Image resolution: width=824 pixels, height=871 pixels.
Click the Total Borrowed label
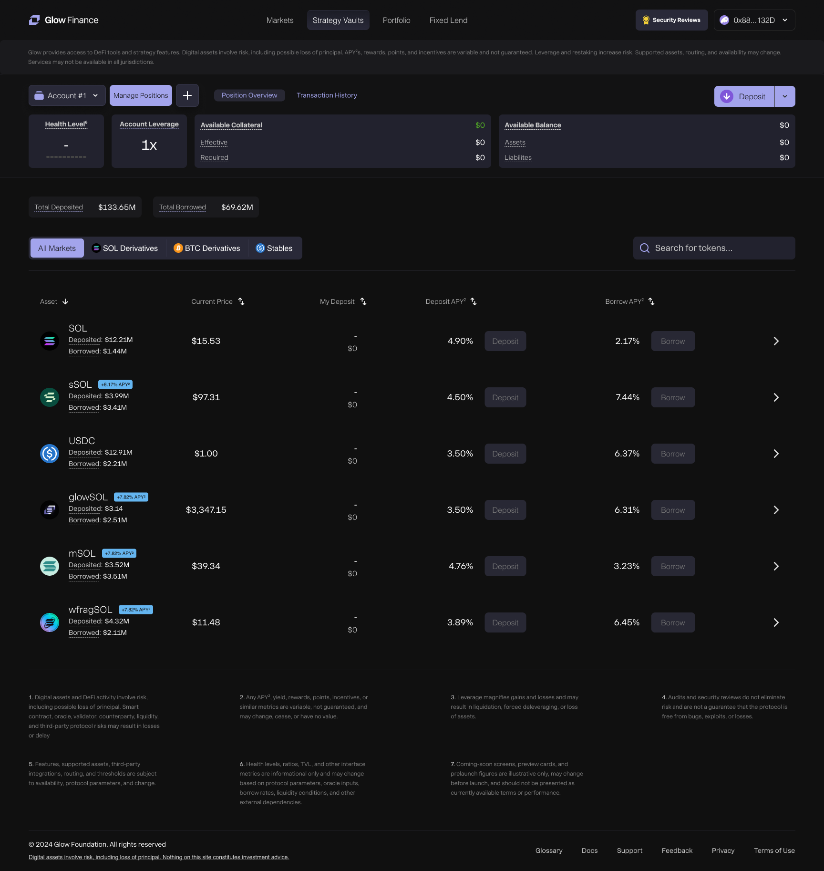click(x=183, y=207)
